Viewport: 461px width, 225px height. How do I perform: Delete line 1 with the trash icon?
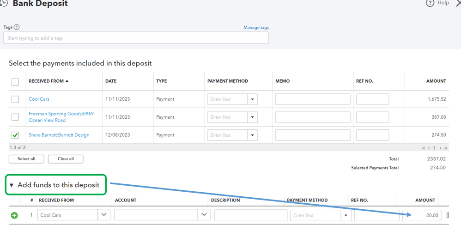[448, 215]
